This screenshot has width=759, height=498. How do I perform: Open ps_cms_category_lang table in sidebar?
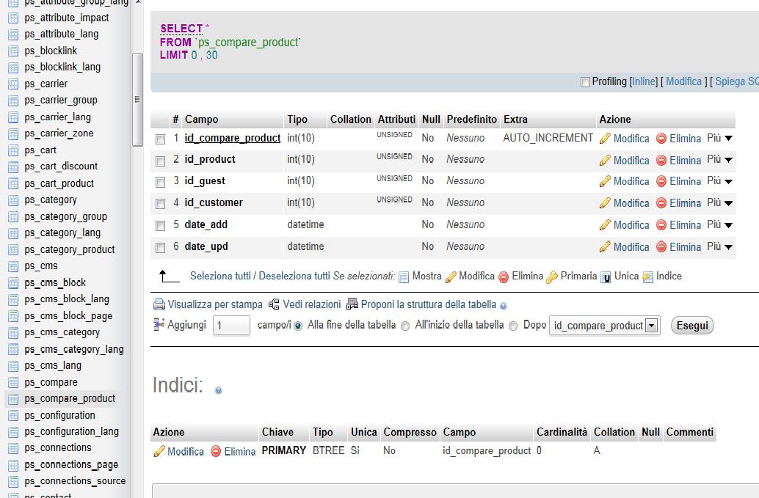tap(74, 349)
